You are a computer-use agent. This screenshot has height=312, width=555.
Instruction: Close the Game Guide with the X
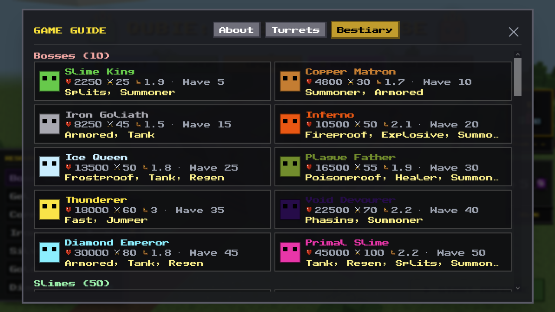(x=514, y=32)
